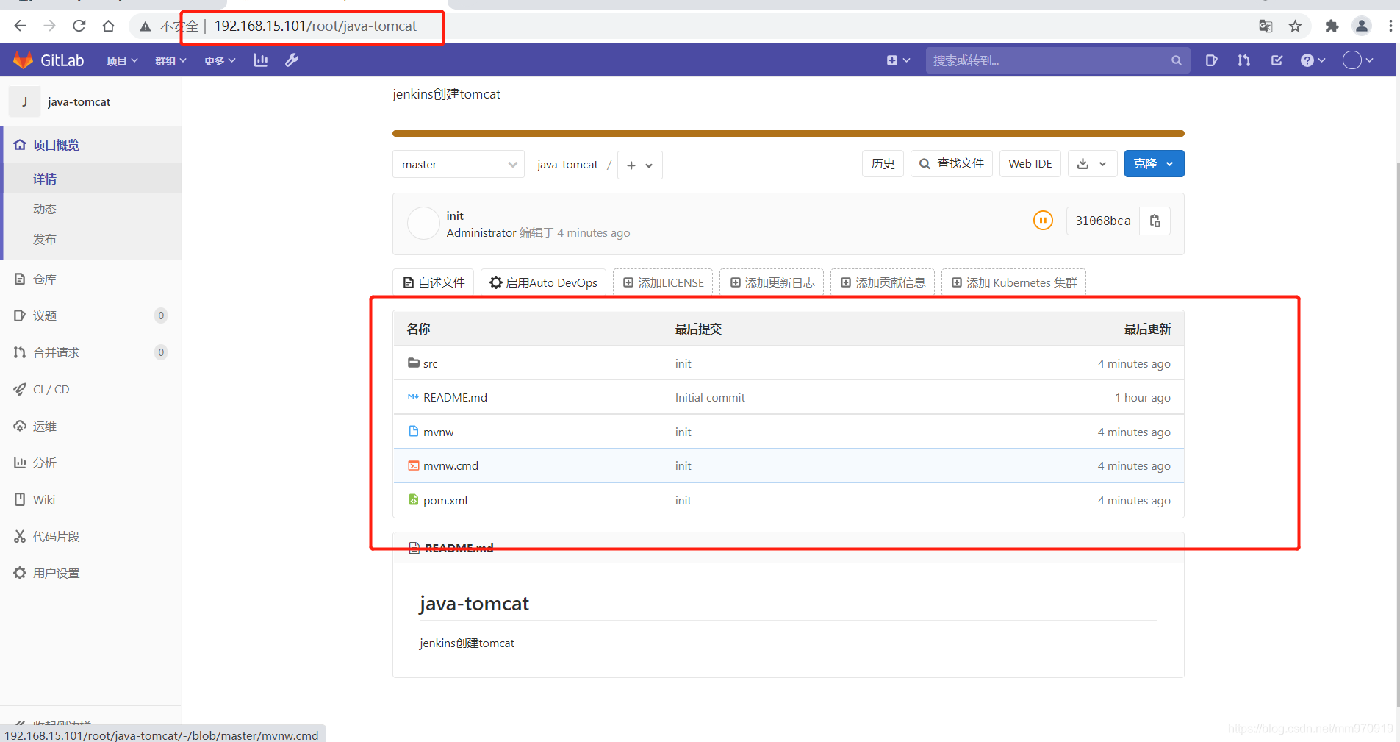
Task: Open the to-do list icon
Action: (1277, 60)
